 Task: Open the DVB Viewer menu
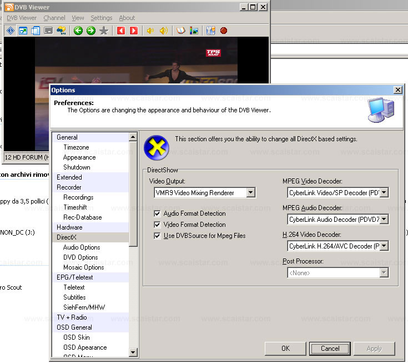click(x=22, y=18)
